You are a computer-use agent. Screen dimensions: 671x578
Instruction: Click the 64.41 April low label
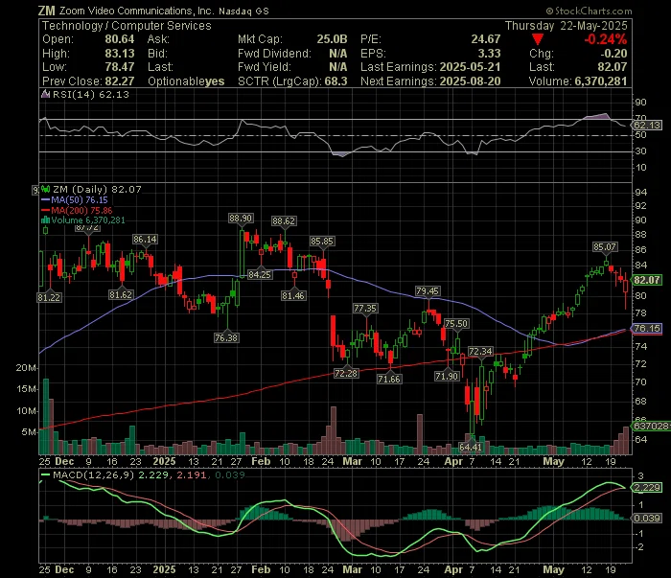(471, 447)
